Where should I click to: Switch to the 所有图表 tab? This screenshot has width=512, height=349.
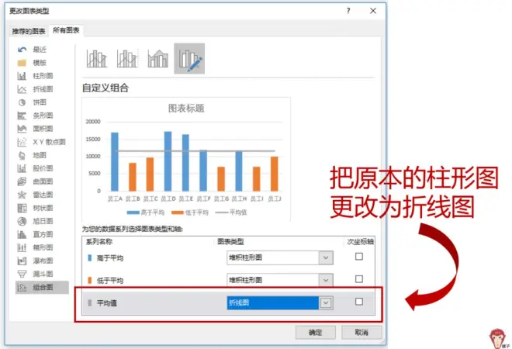(x=66, y=30)
